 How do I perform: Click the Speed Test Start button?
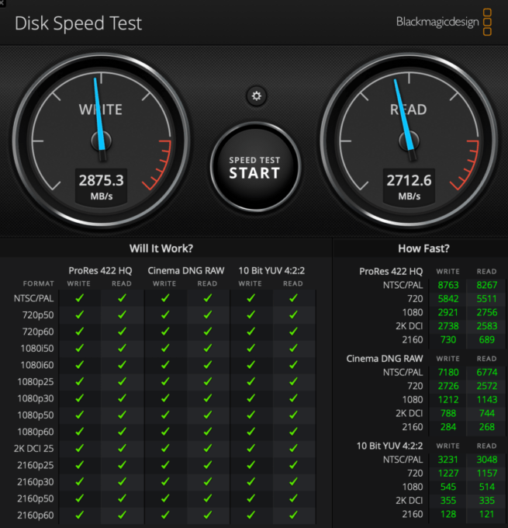pyautogui.click(x=255, y=167)
